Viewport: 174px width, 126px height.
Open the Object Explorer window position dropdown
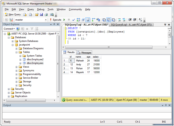click(51, 24)
